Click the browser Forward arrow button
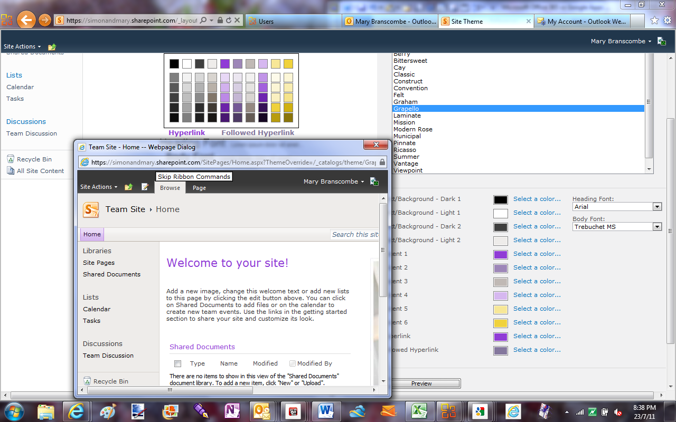The width and height of the screenshot is (676, 422). click(x=45, y=21)
